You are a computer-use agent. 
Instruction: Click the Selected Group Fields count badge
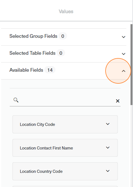[x=63, y=36]
